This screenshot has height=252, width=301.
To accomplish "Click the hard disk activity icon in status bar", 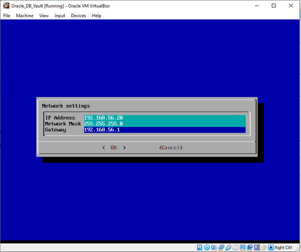I will [199, 247].
